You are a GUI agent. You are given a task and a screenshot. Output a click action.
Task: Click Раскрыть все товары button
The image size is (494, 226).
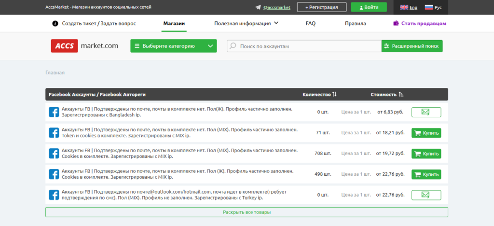247,212
